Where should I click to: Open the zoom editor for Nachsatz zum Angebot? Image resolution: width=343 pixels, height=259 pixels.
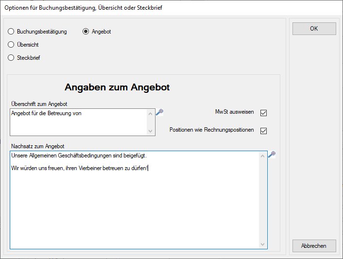(x=272, y=155)
